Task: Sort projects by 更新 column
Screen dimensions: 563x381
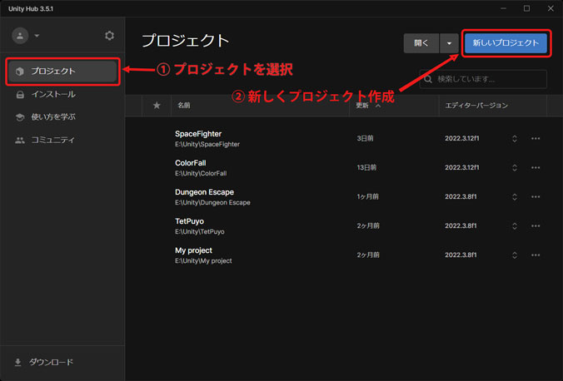Action: [x=362, y=106]
